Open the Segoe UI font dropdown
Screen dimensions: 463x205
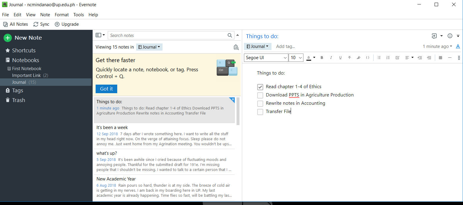coord(266,58)
